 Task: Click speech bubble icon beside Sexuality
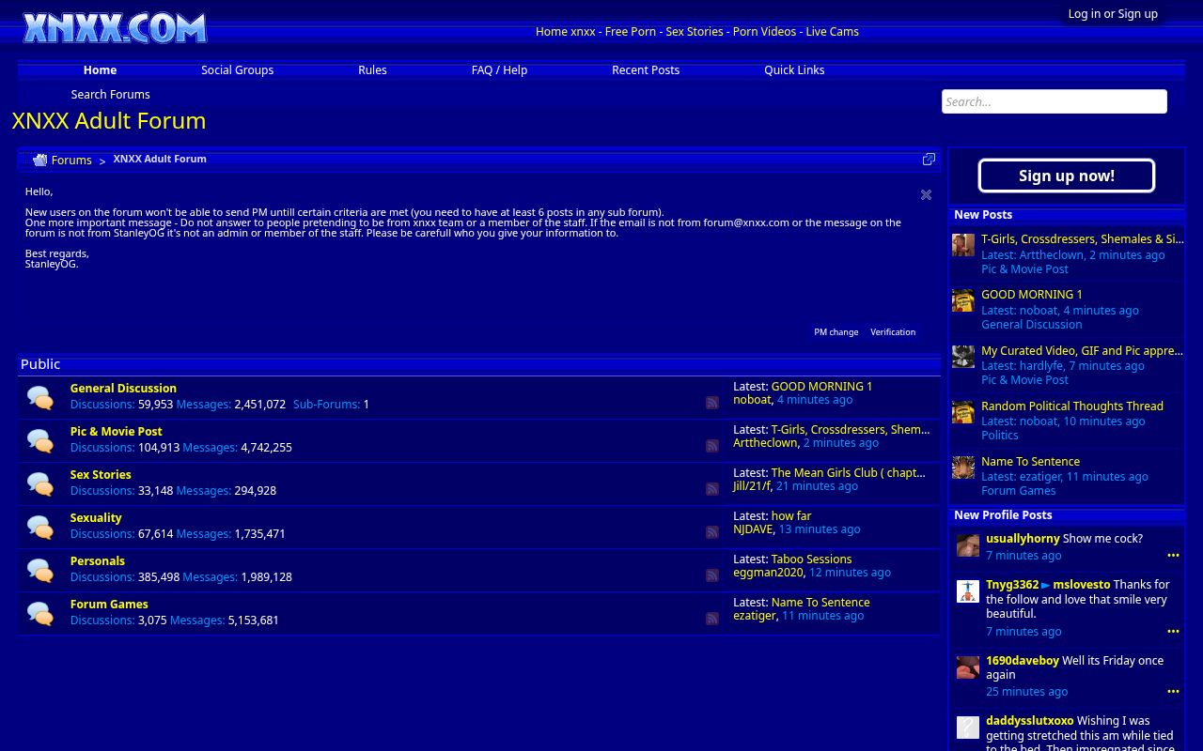point(39,527)
